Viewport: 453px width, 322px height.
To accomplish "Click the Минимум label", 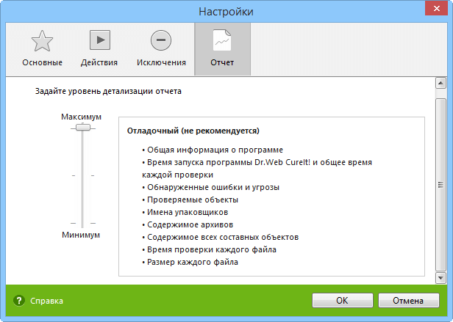I will coord(81,235).
